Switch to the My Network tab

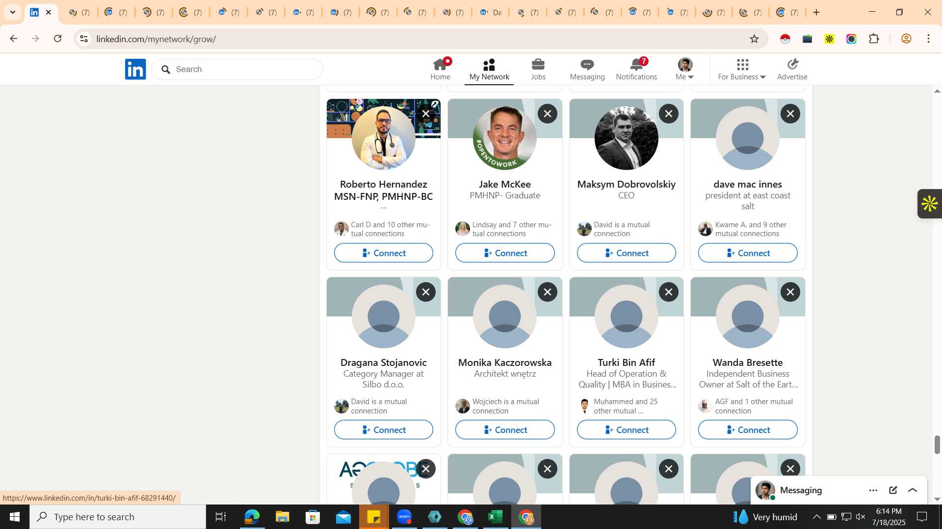[489, 69]
